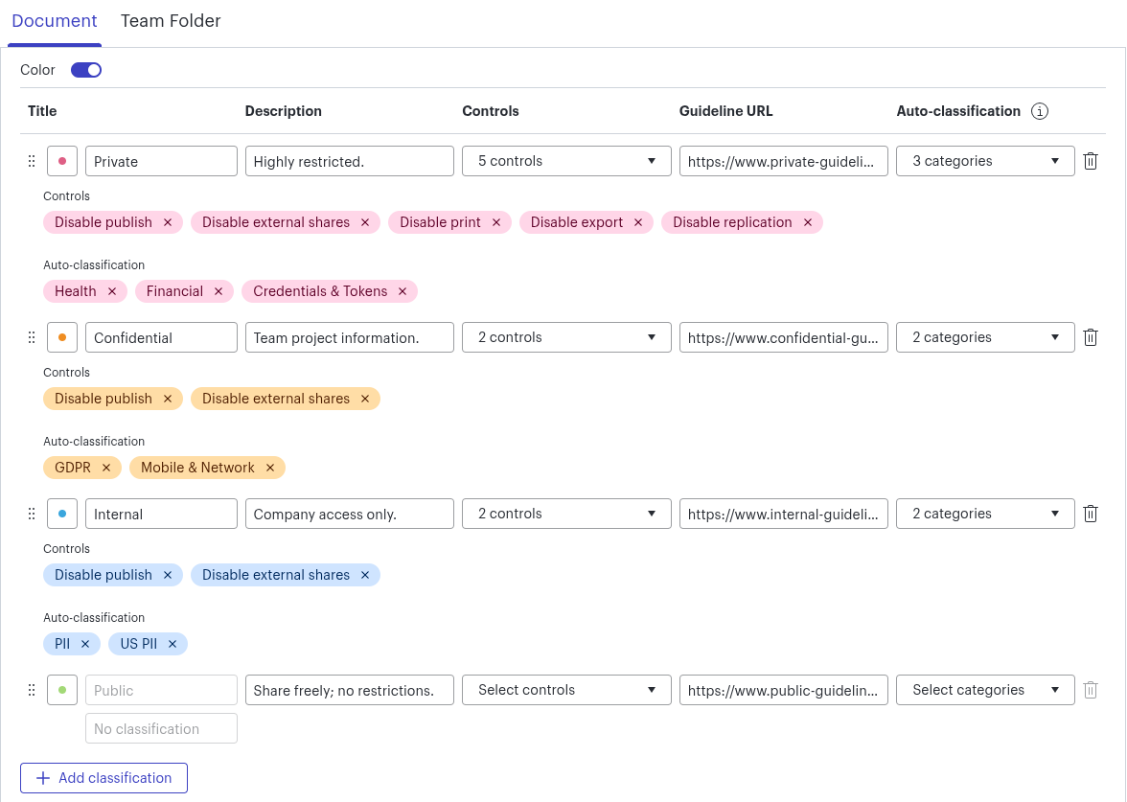The image size is (1127, 802).
Task: Remove Disable export control chip
Action: [638, 222]
